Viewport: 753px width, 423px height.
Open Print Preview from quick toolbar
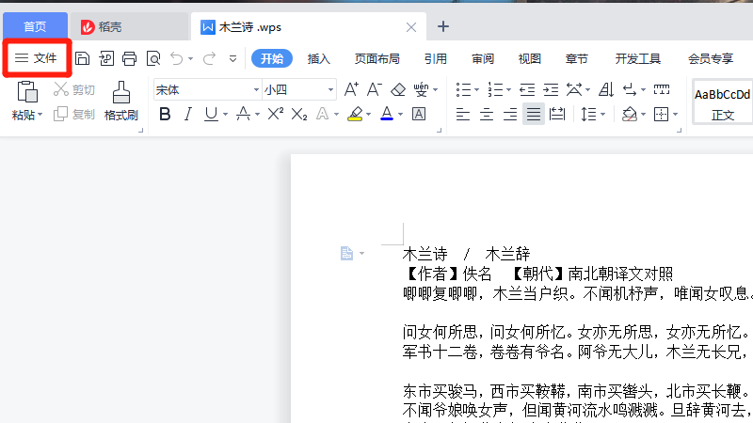152,58
